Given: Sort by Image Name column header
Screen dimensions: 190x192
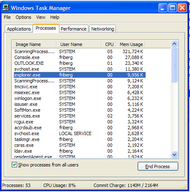Looking at the screenshot, I should point(34,44).
